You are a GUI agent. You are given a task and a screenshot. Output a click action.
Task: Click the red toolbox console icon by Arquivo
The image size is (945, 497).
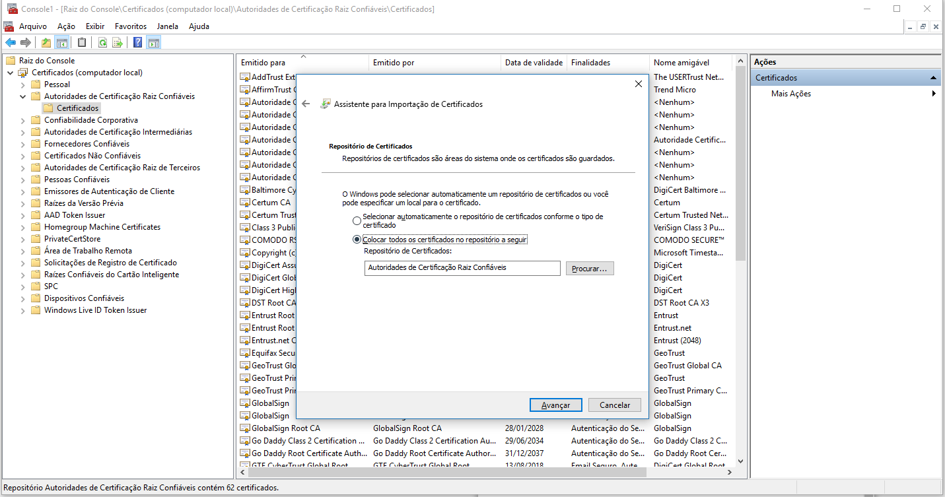pos(9,26)
